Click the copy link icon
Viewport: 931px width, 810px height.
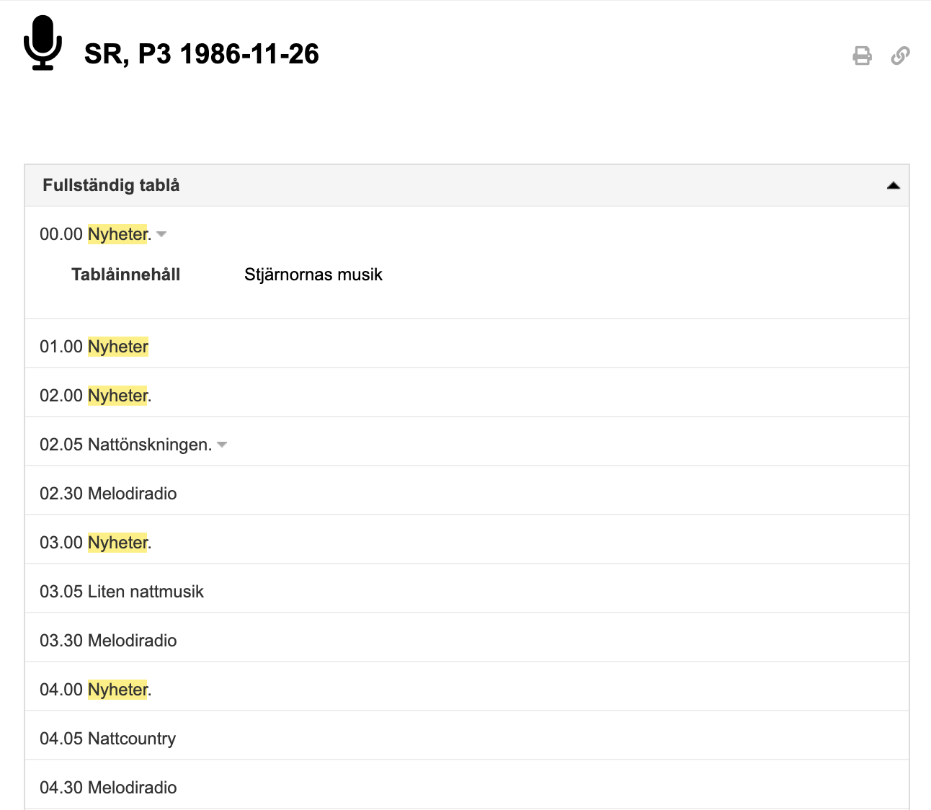[900, 55]
